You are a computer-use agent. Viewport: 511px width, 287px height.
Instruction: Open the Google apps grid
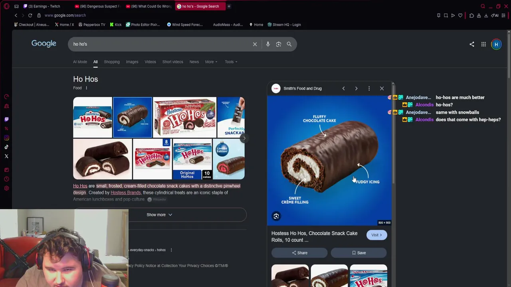483,44
